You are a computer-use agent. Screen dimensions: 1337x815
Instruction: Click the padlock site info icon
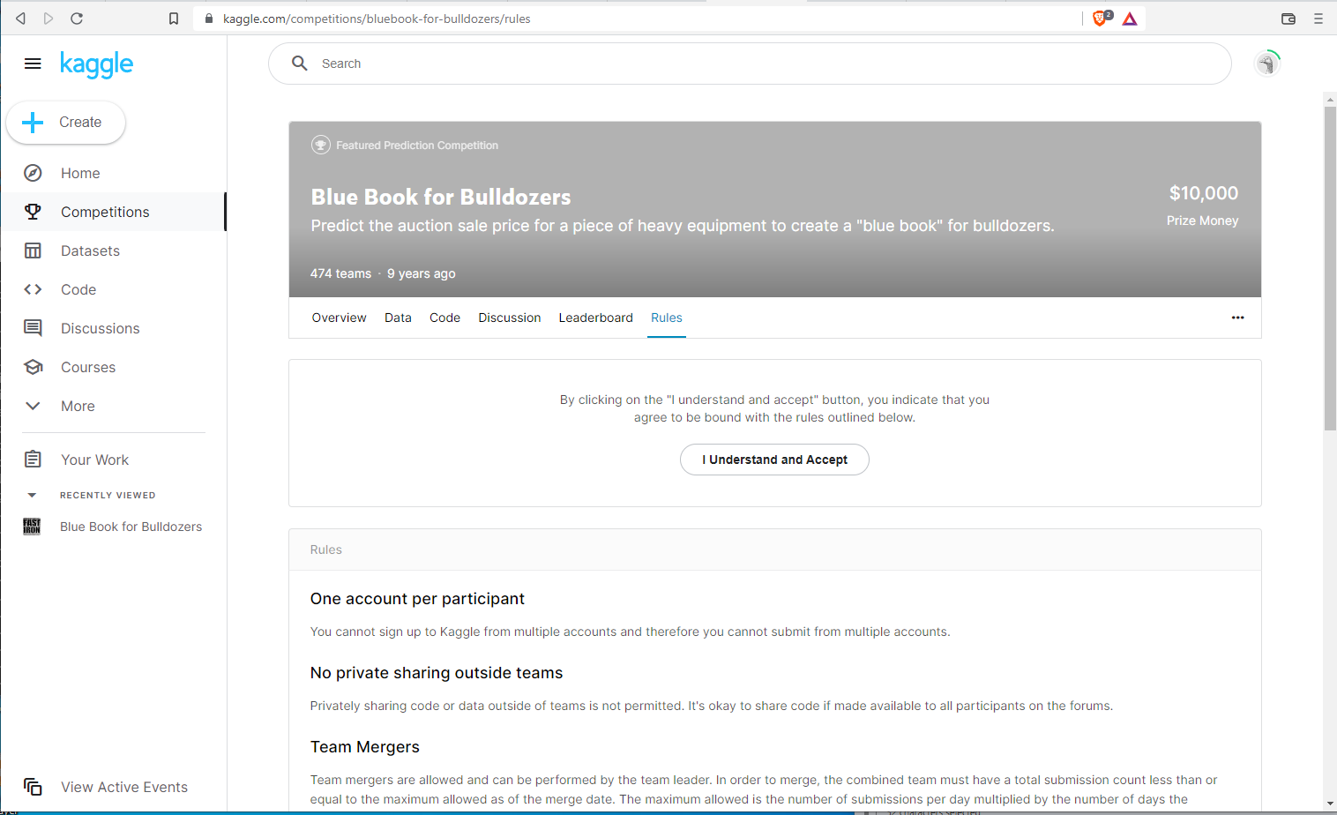coord(209,19)
